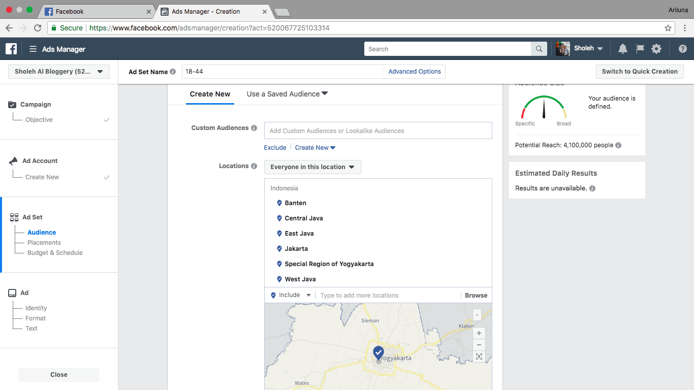Switch to the Facebook browser tab

point(97,11)
